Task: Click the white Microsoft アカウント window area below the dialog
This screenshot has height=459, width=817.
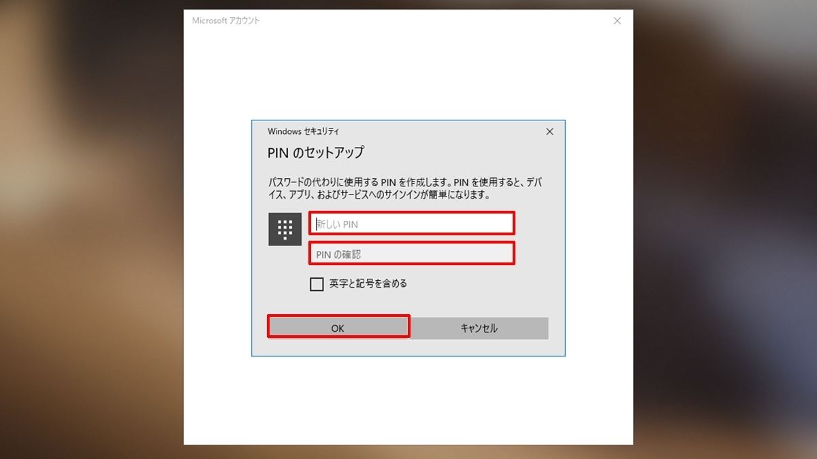Action: tap(408, 400)
